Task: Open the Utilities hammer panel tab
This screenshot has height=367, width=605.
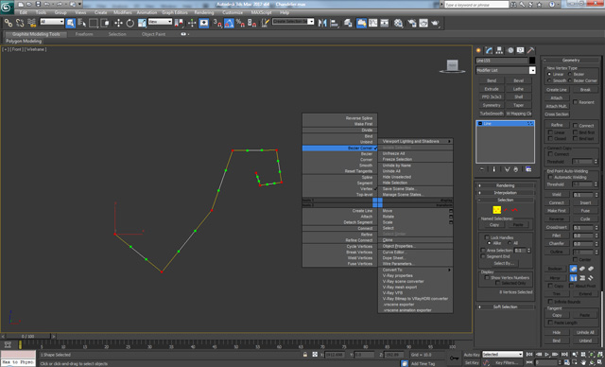Action: pos(531,50)
